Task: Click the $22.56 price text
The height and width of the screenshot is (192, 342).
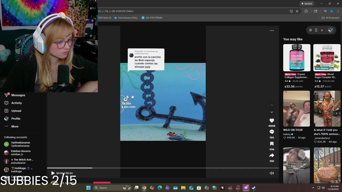Action: (289, 86)
